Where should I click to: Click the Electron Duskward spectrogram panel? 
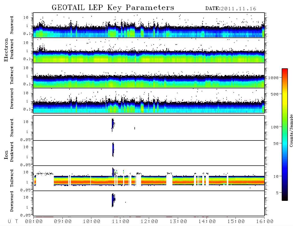(149, 50)
